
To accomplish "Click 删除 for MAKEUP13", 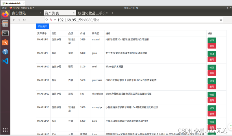I will tap(212, 114).
